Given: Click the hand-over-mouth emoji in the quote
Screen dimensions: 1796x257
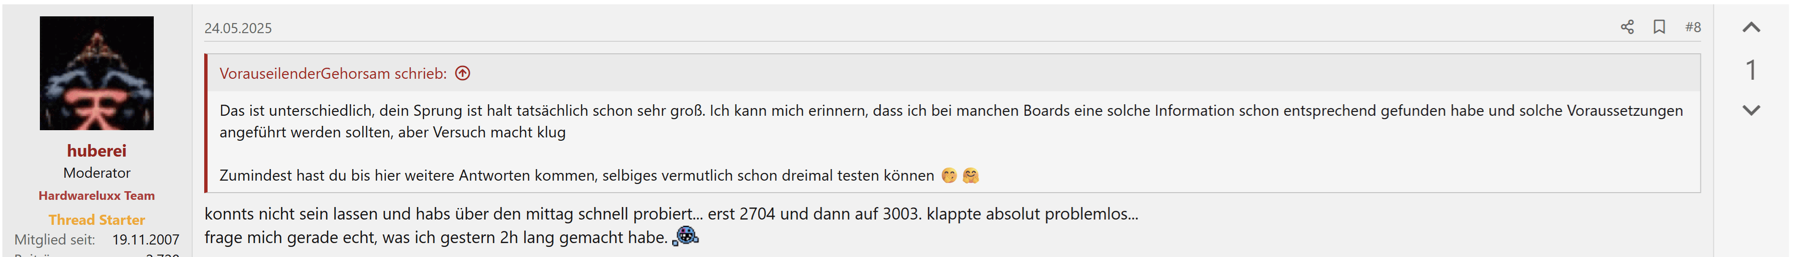Looking at the screenshot, I should (949, 175).
